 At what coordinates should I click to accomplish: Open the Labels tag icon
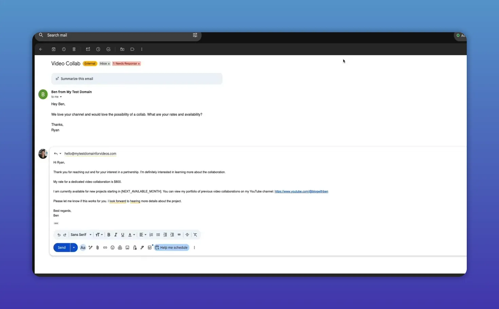click(x=132, y=49)
